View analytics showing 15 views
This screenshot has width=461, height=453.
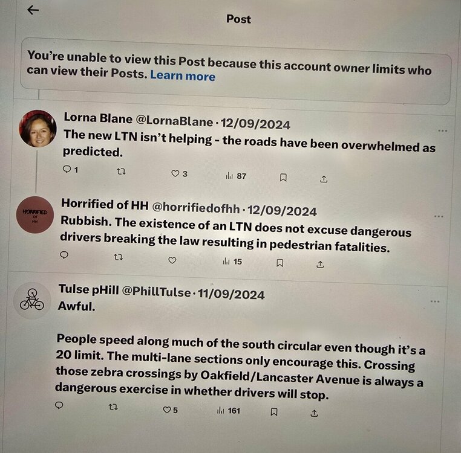[232, 262]
